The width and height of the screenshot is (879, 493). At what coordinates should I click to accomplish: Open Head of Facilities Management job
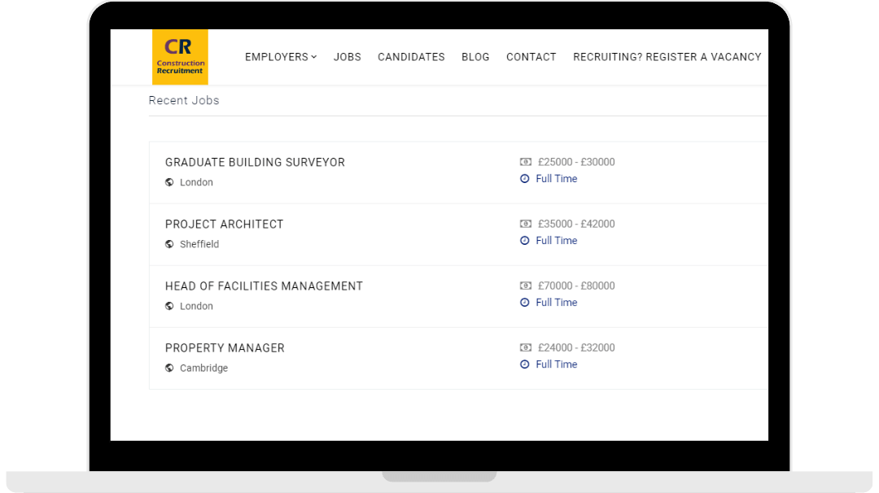(x=264, y=286)
